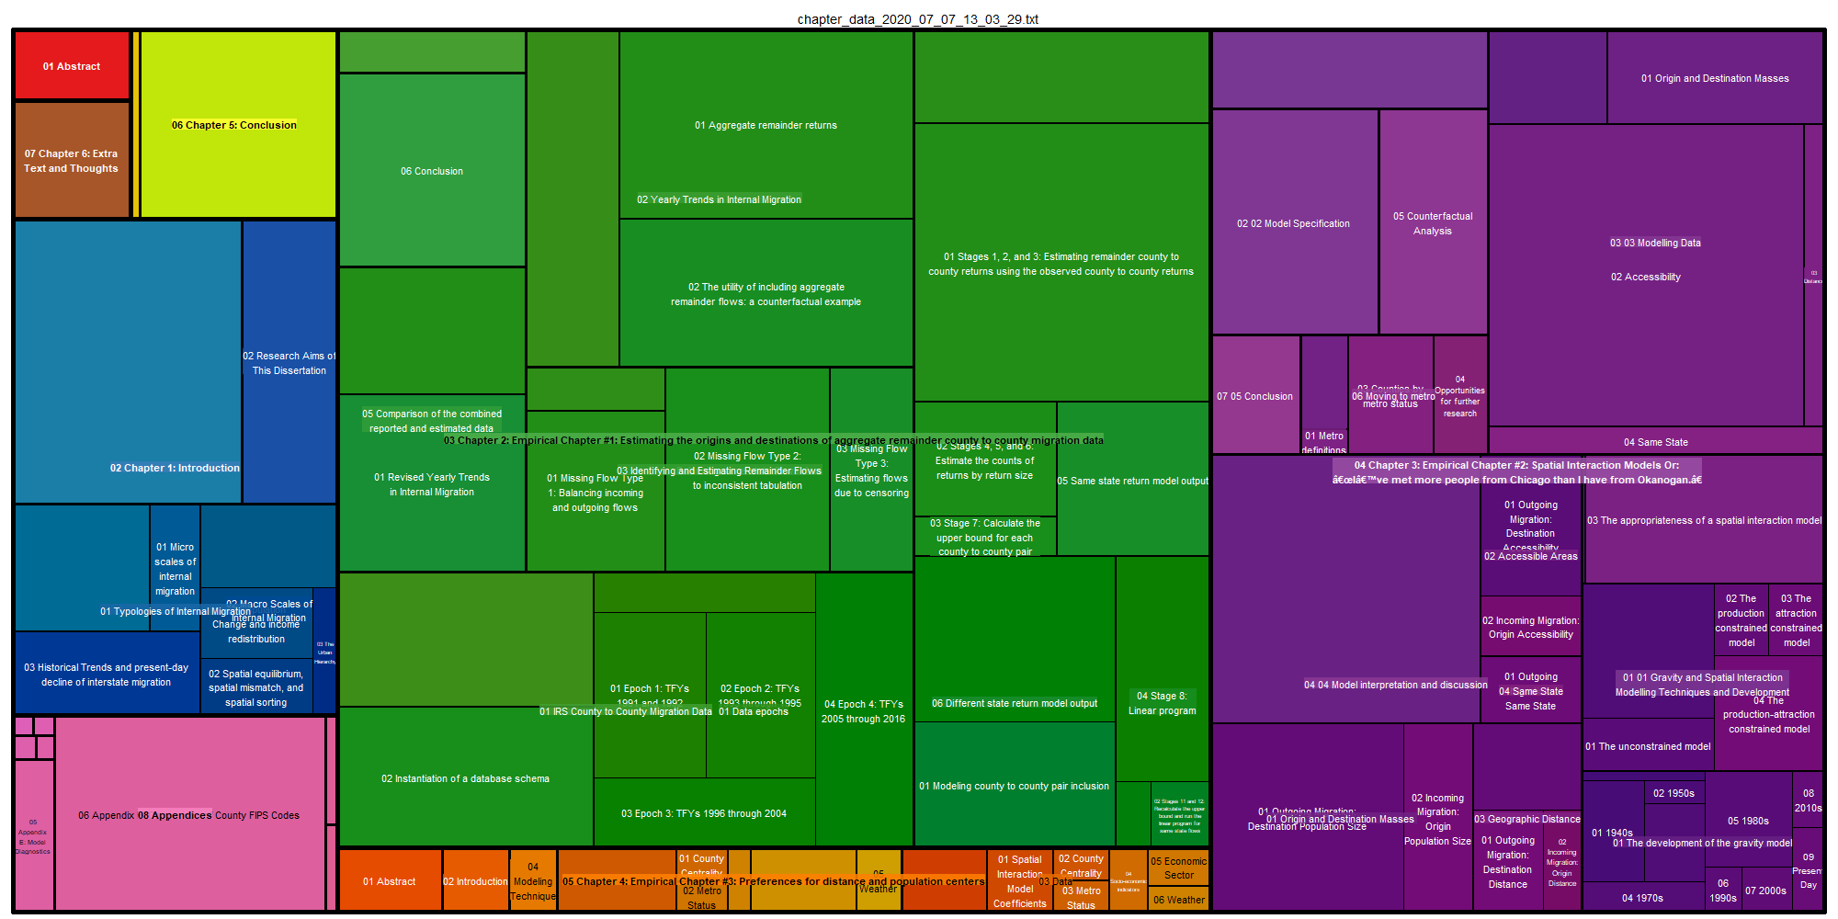Click the green '06 Conclusion' rectangle
The height and width of the screenshot is (919, 1838).
click(x=432, y=171)
